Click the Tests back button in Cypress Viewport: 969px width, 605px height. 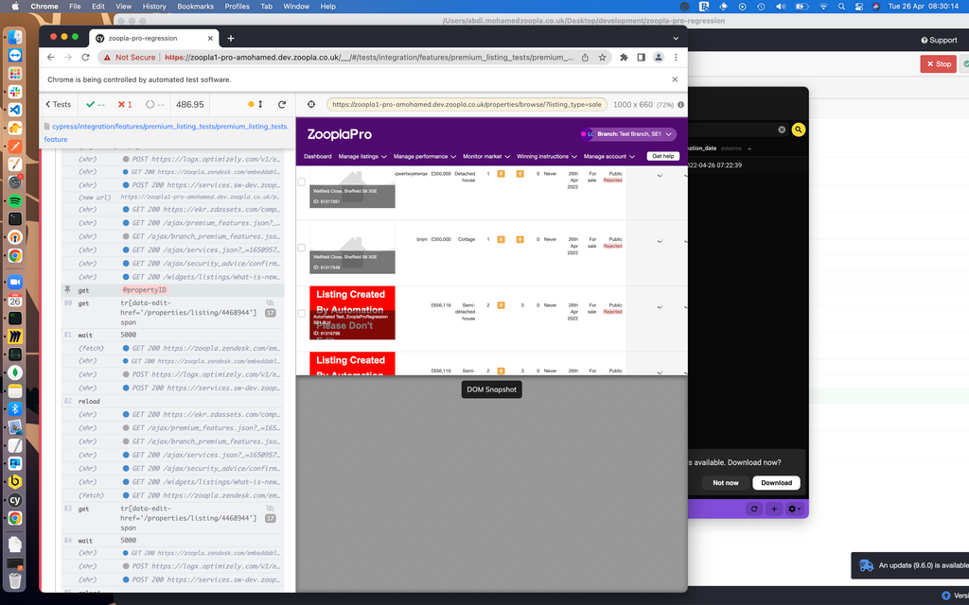(x=59, y=104)
